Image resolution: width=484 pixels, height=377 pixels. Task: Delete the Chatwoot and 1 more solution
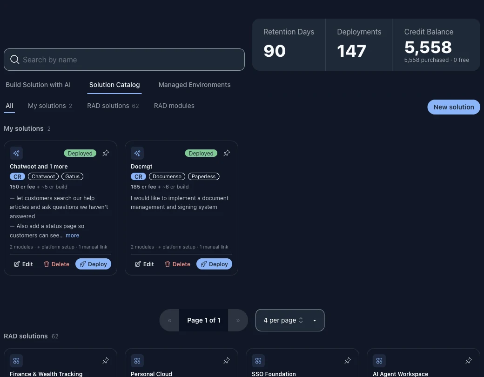tap(56, 264)
